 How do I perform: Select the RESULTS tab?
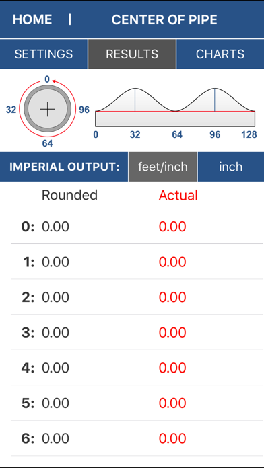[132, 54]
